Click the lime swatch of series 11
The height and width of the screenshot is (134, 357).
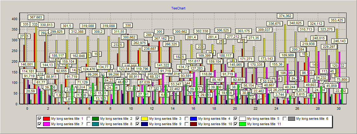point(243,124)
